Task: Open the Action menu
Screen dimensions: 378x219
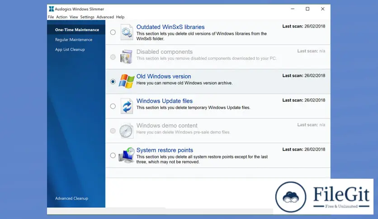Action: click(x=61, y=17)
